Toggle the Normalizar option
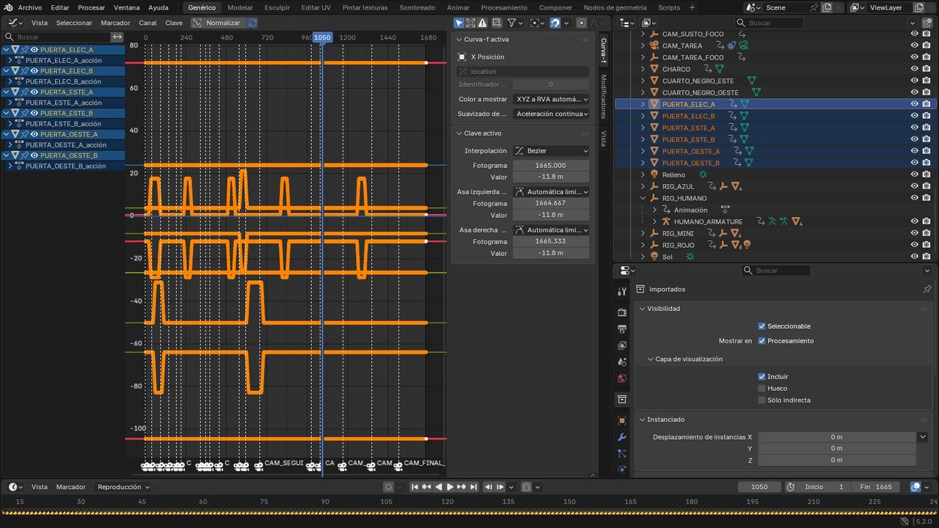939x528 pixels. point(217,23)
